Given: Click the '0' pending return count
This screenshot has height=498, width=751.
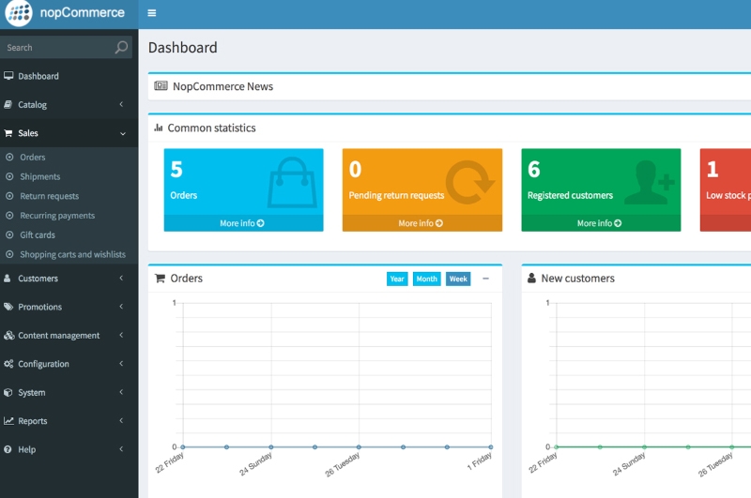Looking at the screenshot, I should click(355, 170).
